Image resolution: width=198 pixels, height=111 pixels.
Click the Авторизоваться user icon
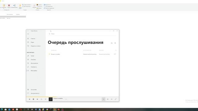(x=28, y=93)
